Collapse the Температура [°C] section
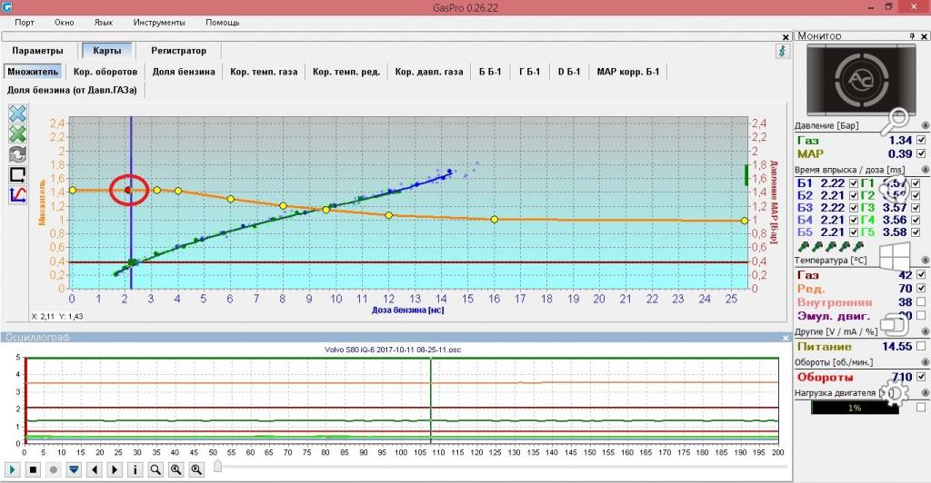Screen dimensions: 931x483 [923, 260]
